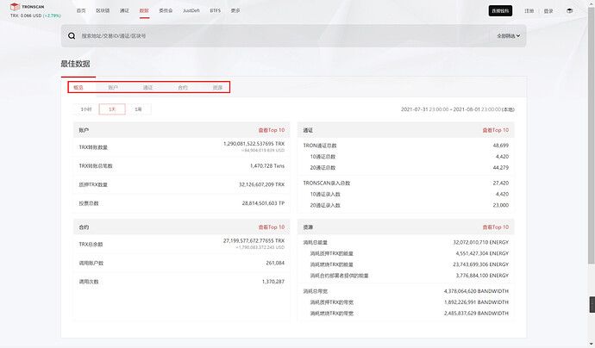
Task: Switch to the 资源 tab
Action: [217, 87]
